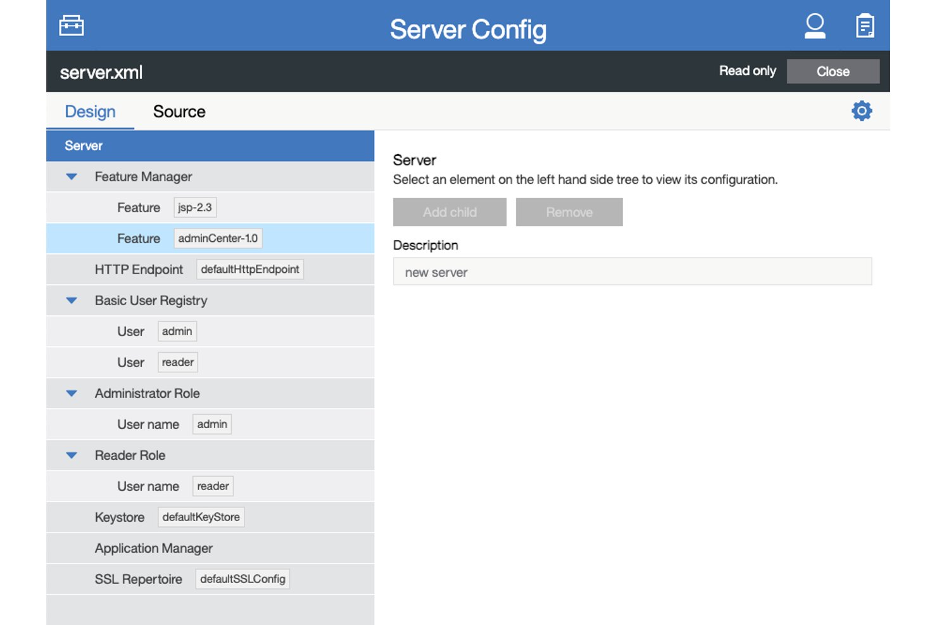Select the User name reader row

(210, 487)
